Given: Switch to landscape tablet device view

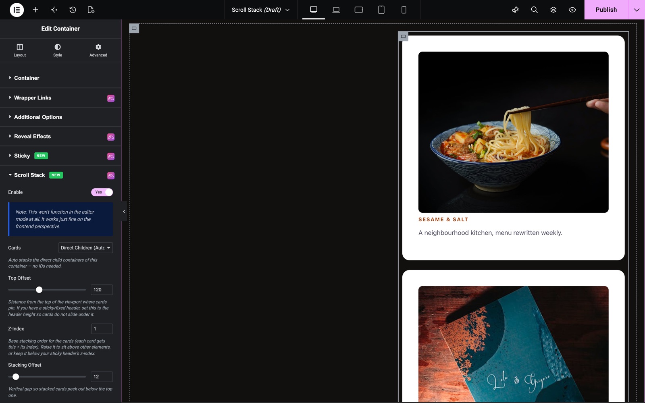Looking at the screenshot, I should click(x=359, y=10).
